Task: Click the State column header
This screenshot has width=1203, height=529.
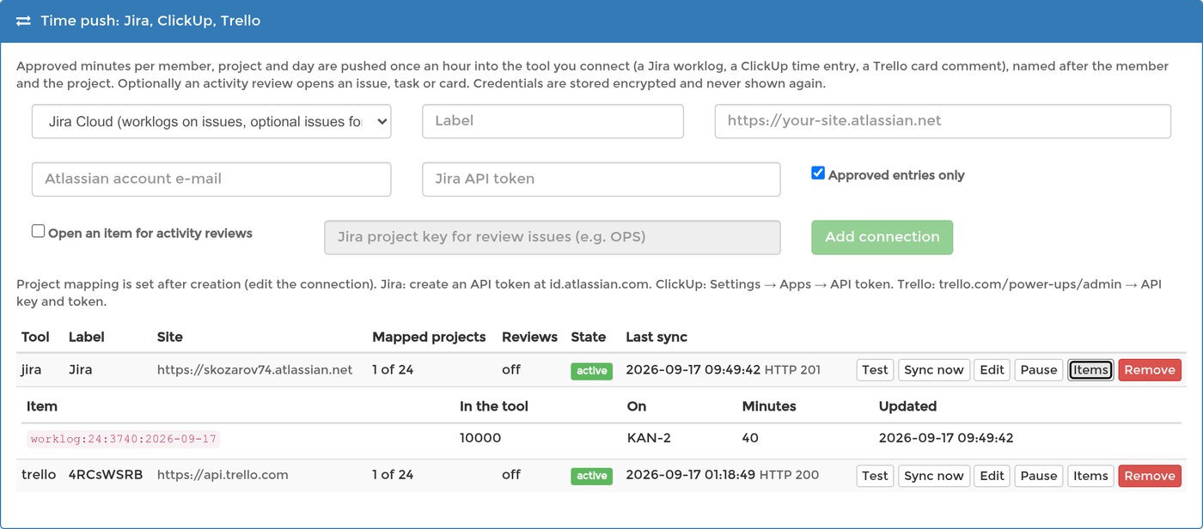Action: point(588,337)
